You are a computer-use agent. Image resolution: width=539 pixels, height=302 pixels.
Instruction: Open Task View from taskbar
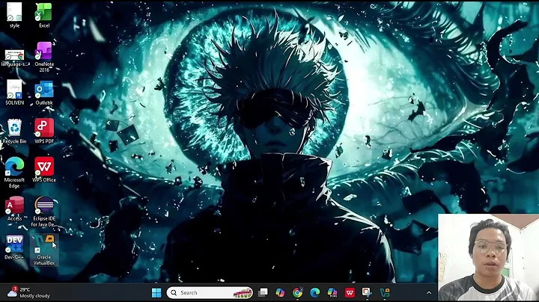coord(263,293)
